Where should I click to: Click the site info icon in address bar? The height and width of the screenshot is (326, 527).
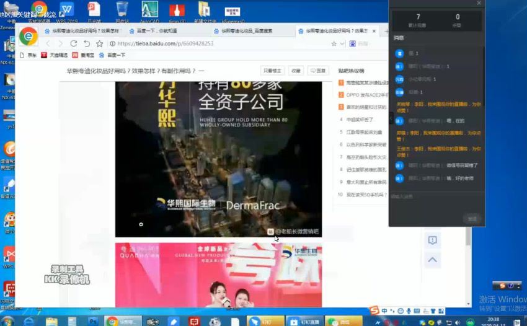tap(113, 43)
